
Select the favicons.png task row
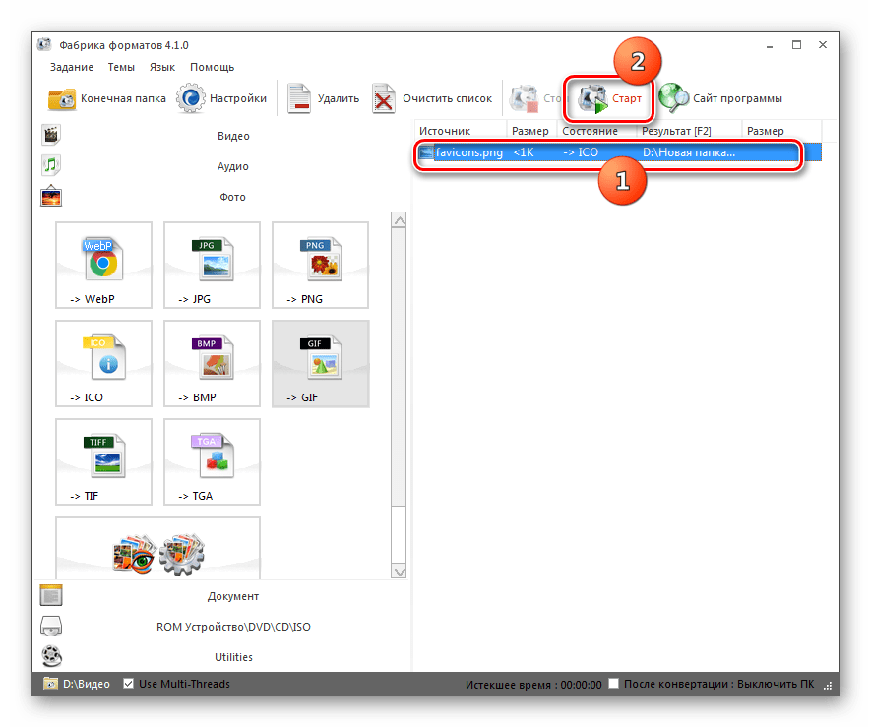tap(618, 152)
